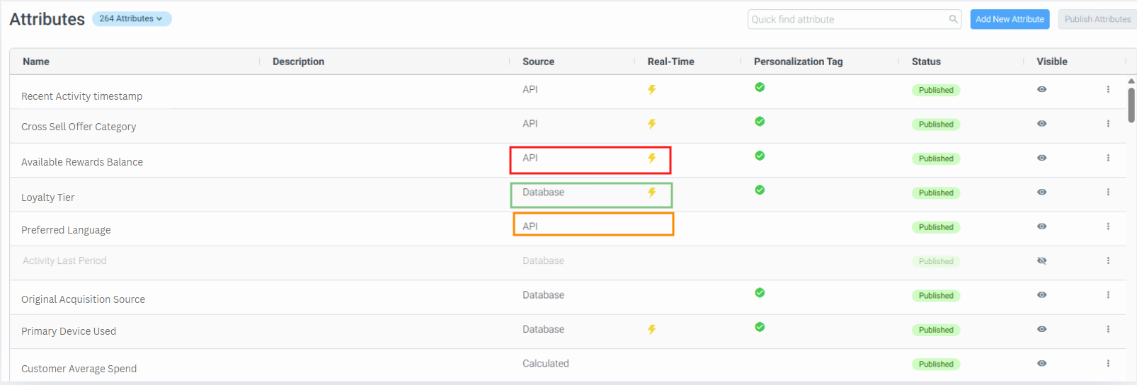Click personalization checkmark for Recent Activity timestamp

point(760,87)
